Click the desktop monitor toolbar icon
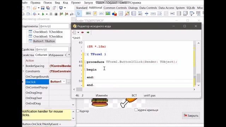This screenshot has width=226, height=127. (61, 8)
